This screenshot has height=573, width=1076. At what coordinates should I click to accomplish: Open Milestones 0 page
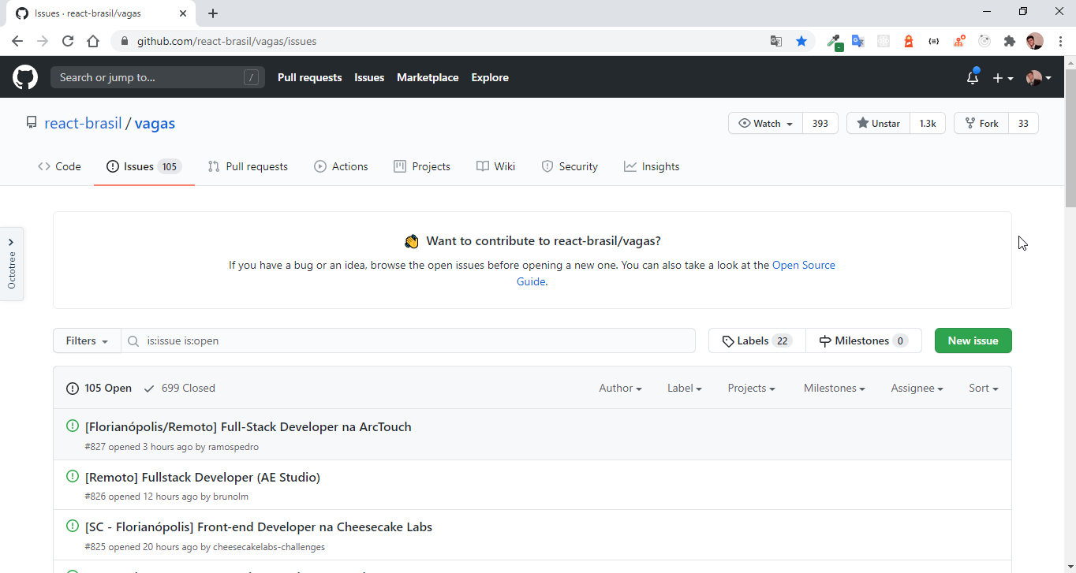click(864, 340)
